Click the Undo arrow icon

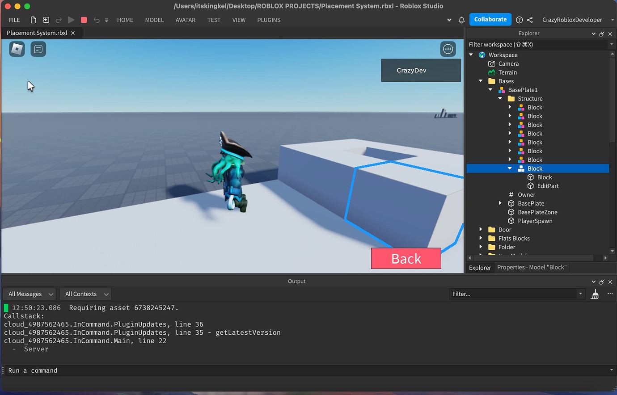tap(96, 20)
